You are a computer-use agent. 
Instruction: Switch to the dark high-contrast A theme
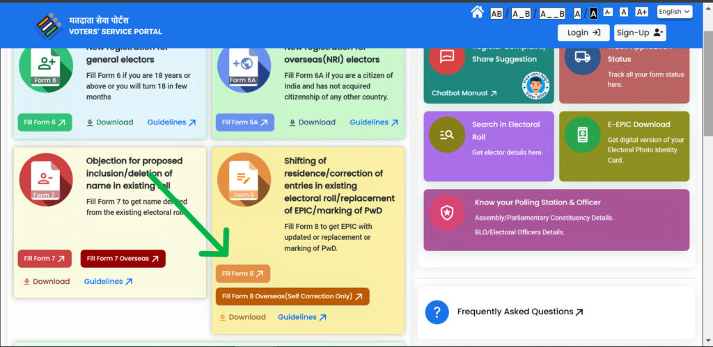[593, 13]
